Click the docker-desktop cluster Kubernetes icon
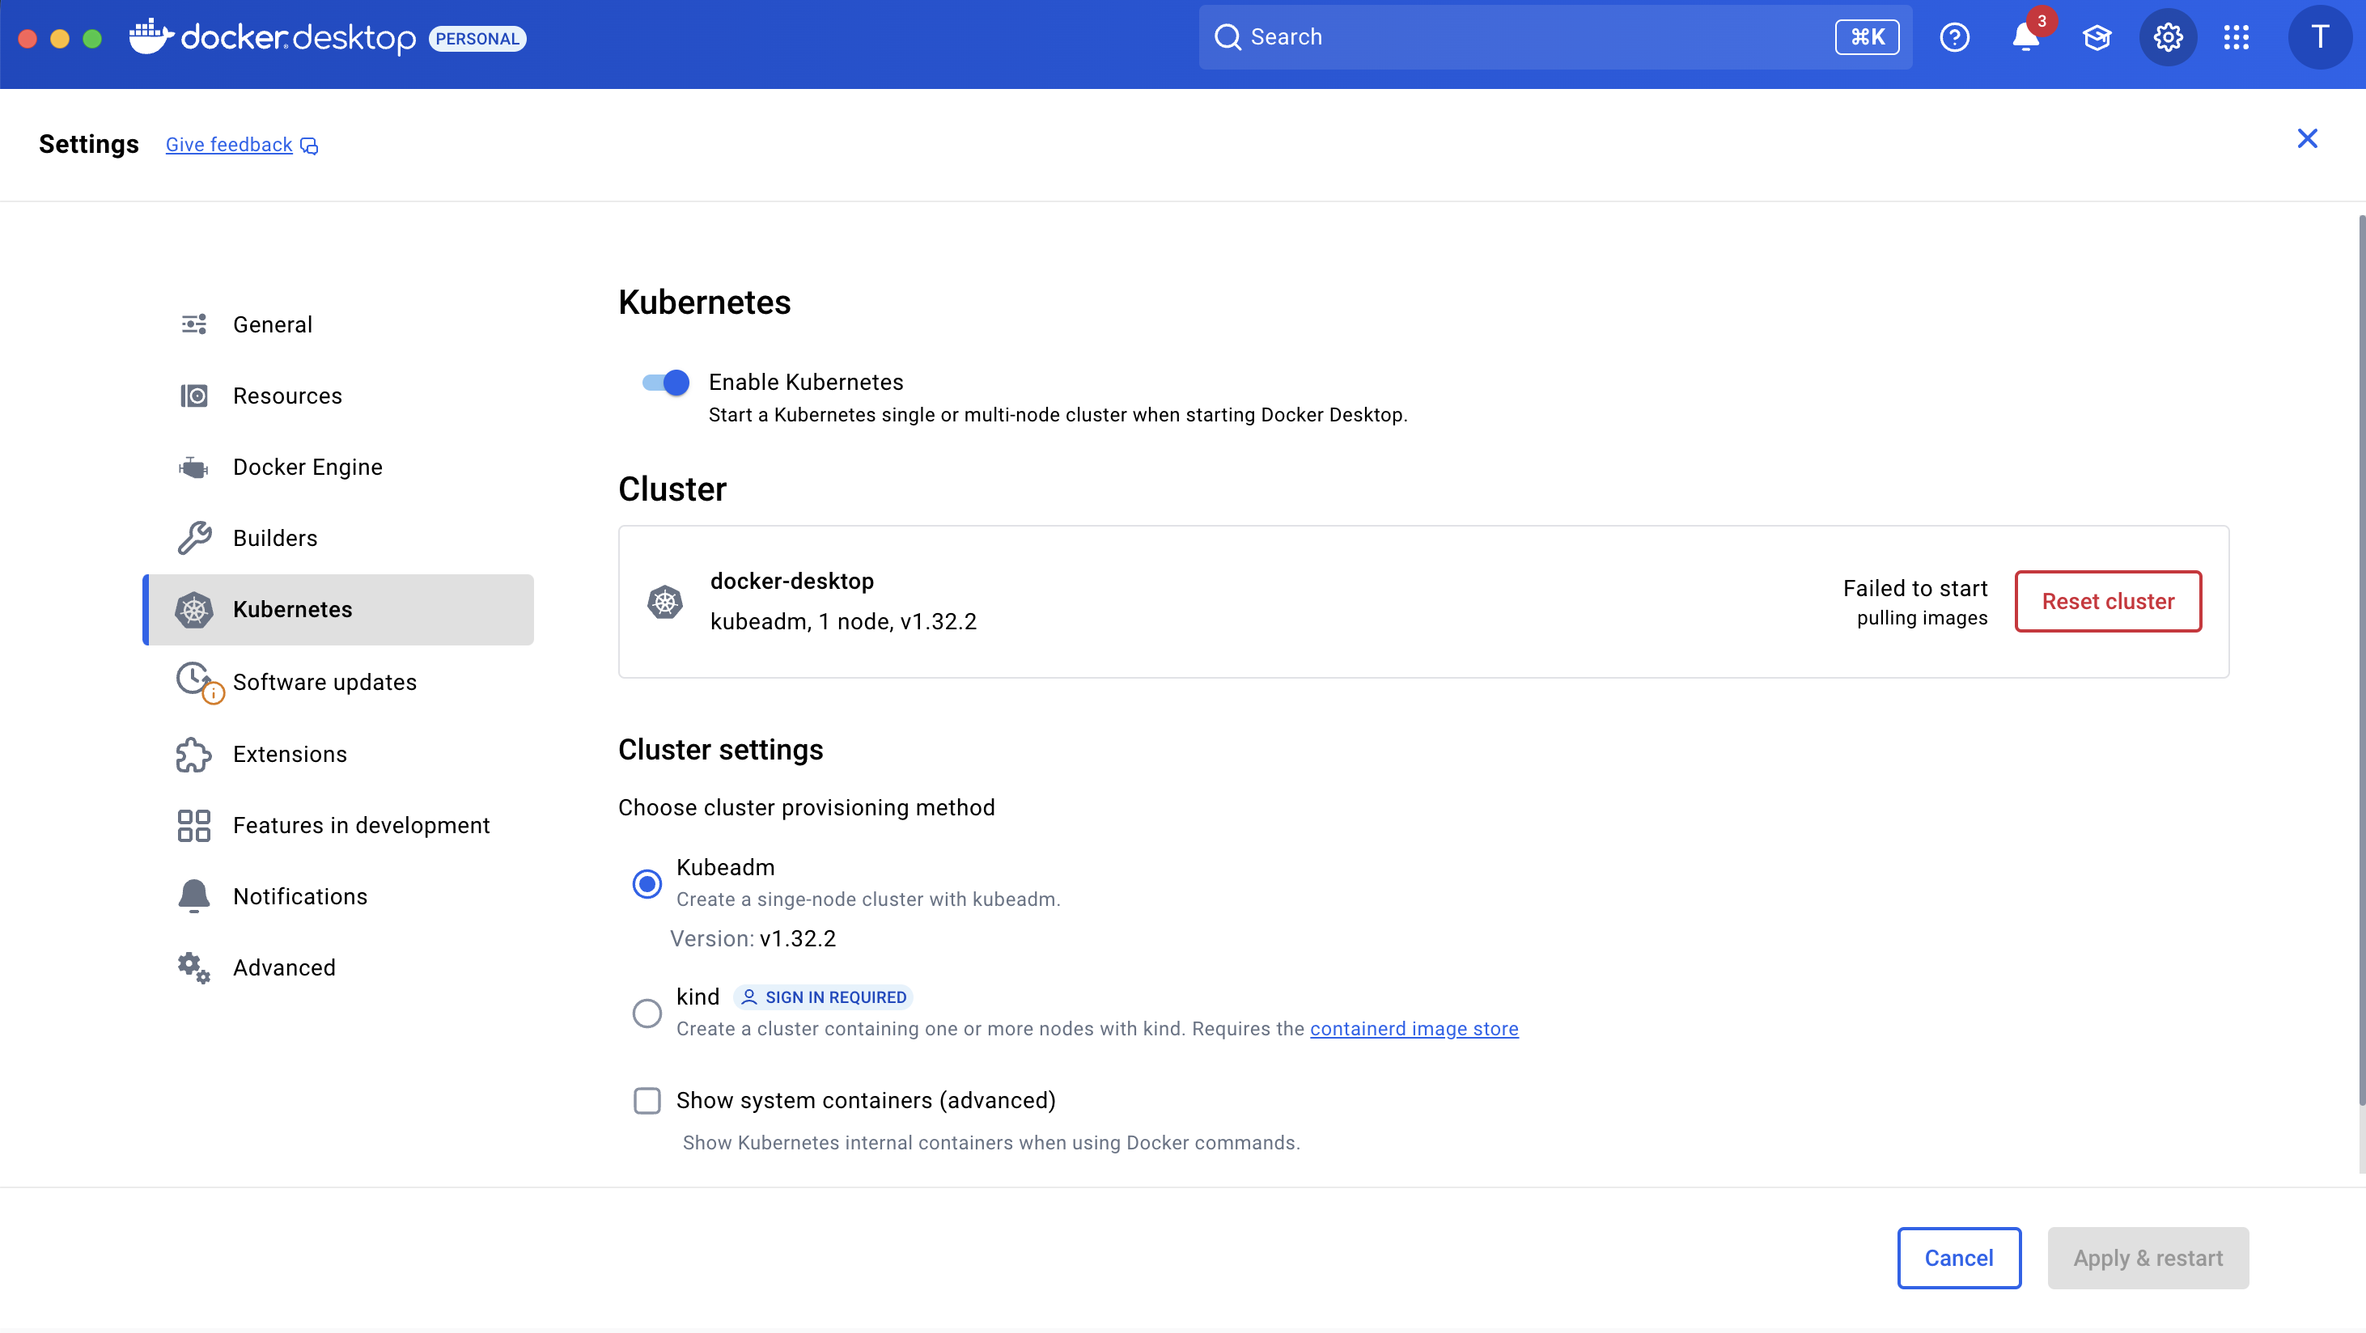The height and width of the screenshot is (1333, 2366). (x=665, y=603)
